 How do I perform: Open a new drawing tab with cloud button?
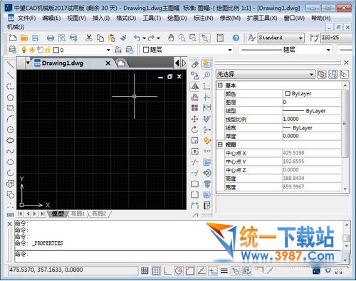tap(121, 63)
